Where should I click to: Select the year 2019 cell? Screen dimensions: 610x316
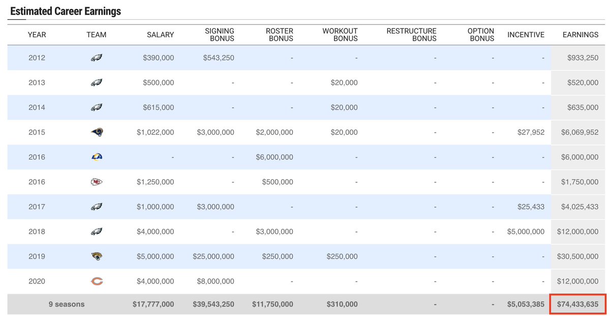(x=37, y=256)
